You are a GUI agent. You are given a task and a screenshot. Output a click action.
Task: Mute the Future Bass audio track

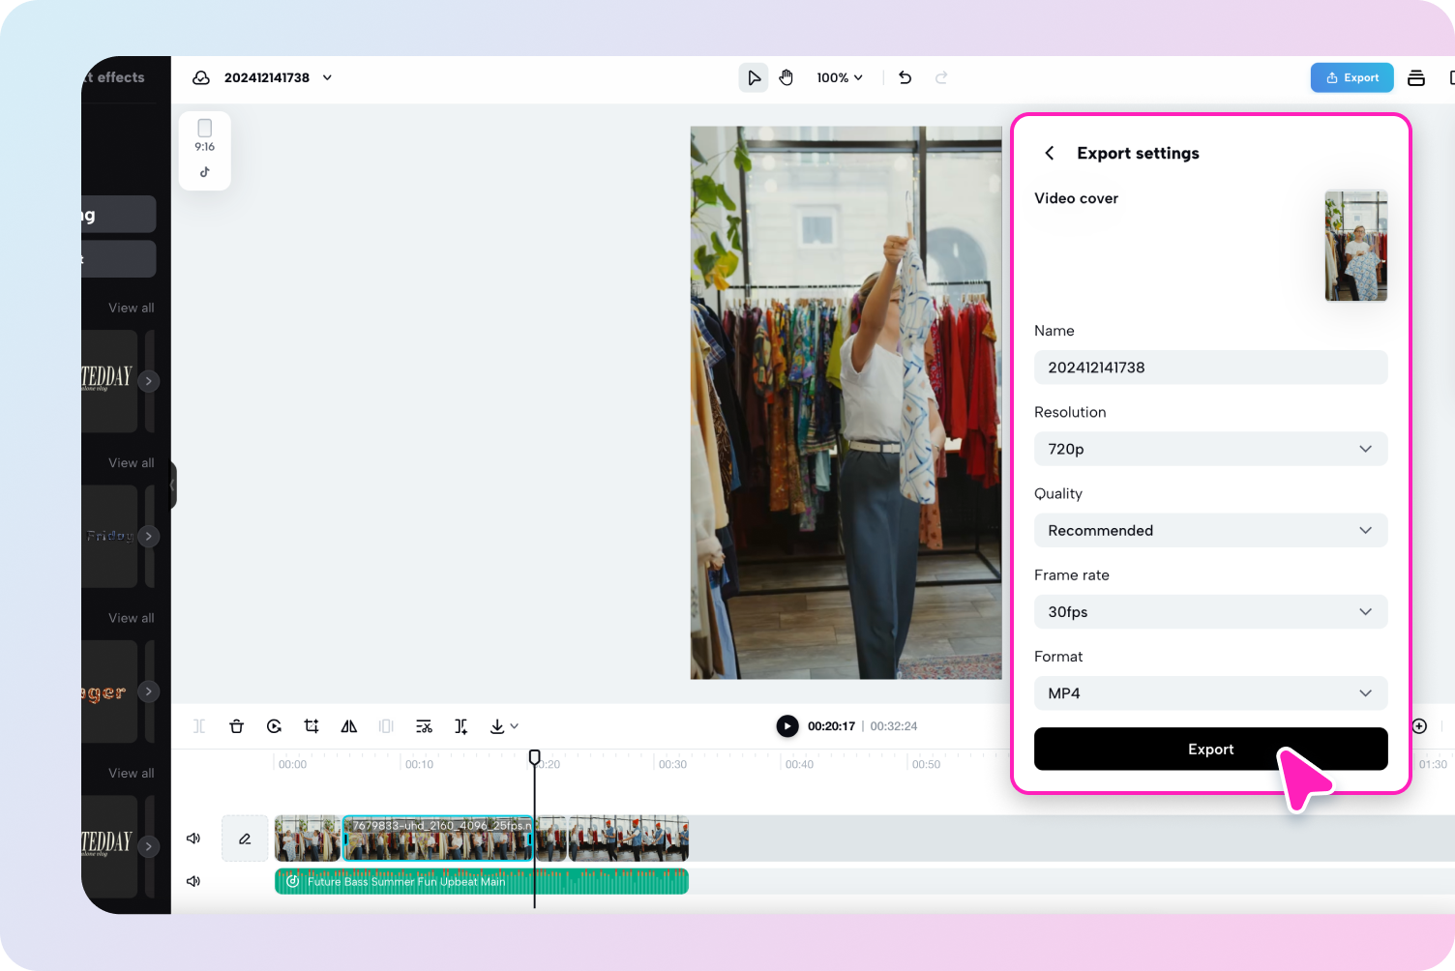coord(193,880)
